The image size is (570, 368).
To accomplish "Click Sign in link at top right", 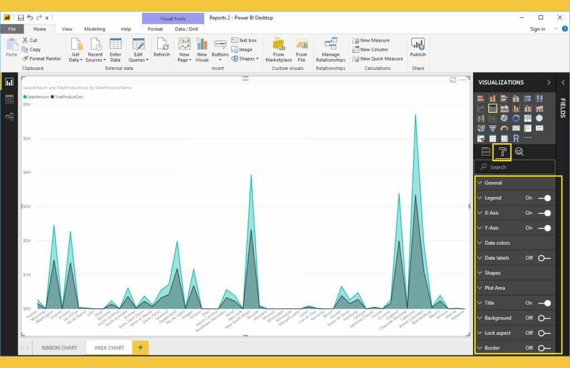I will tap(538, 29).
